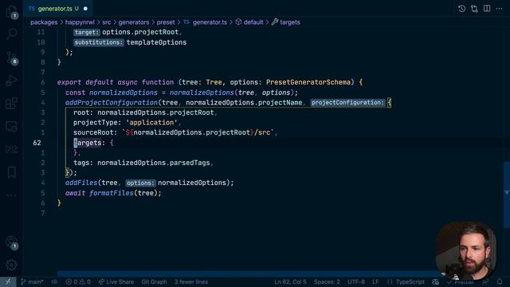This screenshot has height=287, width=510.
Task: Open the Remote Explorer view
Action: coord(11,127)
